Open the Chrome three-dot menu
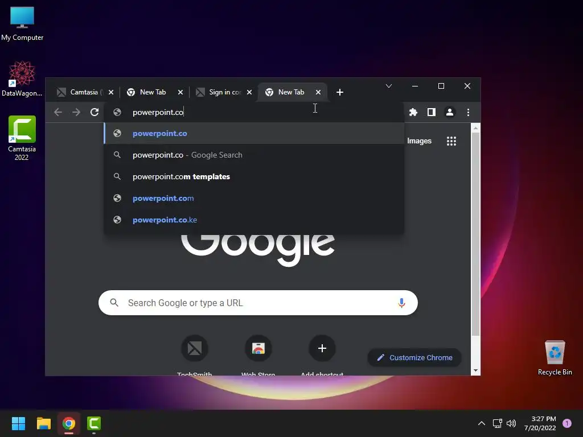 point(468,112)
